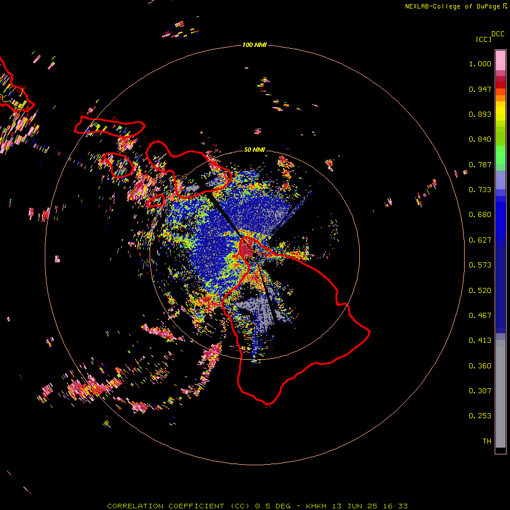Click the 0.893 scale value

(480, 114)
